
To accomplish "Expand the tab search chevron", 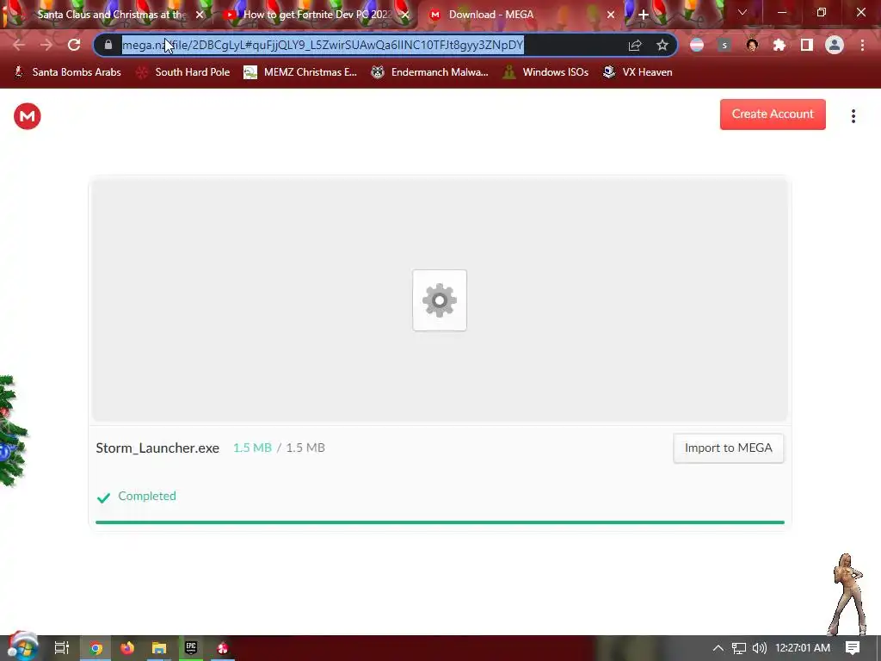I will click(x=742, y=12).
